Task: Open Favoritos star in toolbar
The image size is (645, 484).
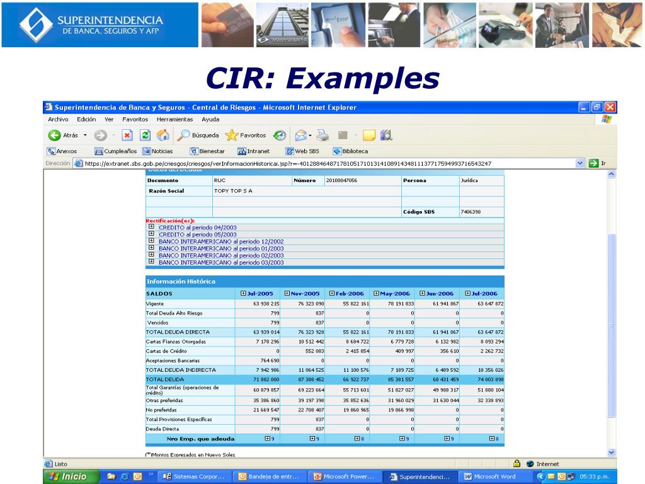Action: tap(232, 135)
